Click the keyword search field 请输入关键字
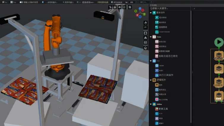 point(170,8)
